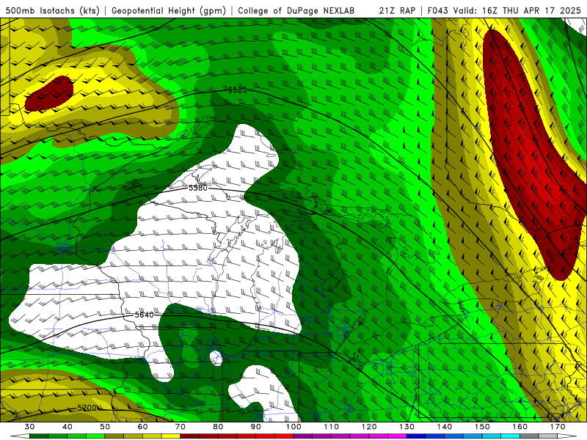Click the 'Geopotential Height (gpm)' title text
The image size is (587, 440).
(169, 10)
